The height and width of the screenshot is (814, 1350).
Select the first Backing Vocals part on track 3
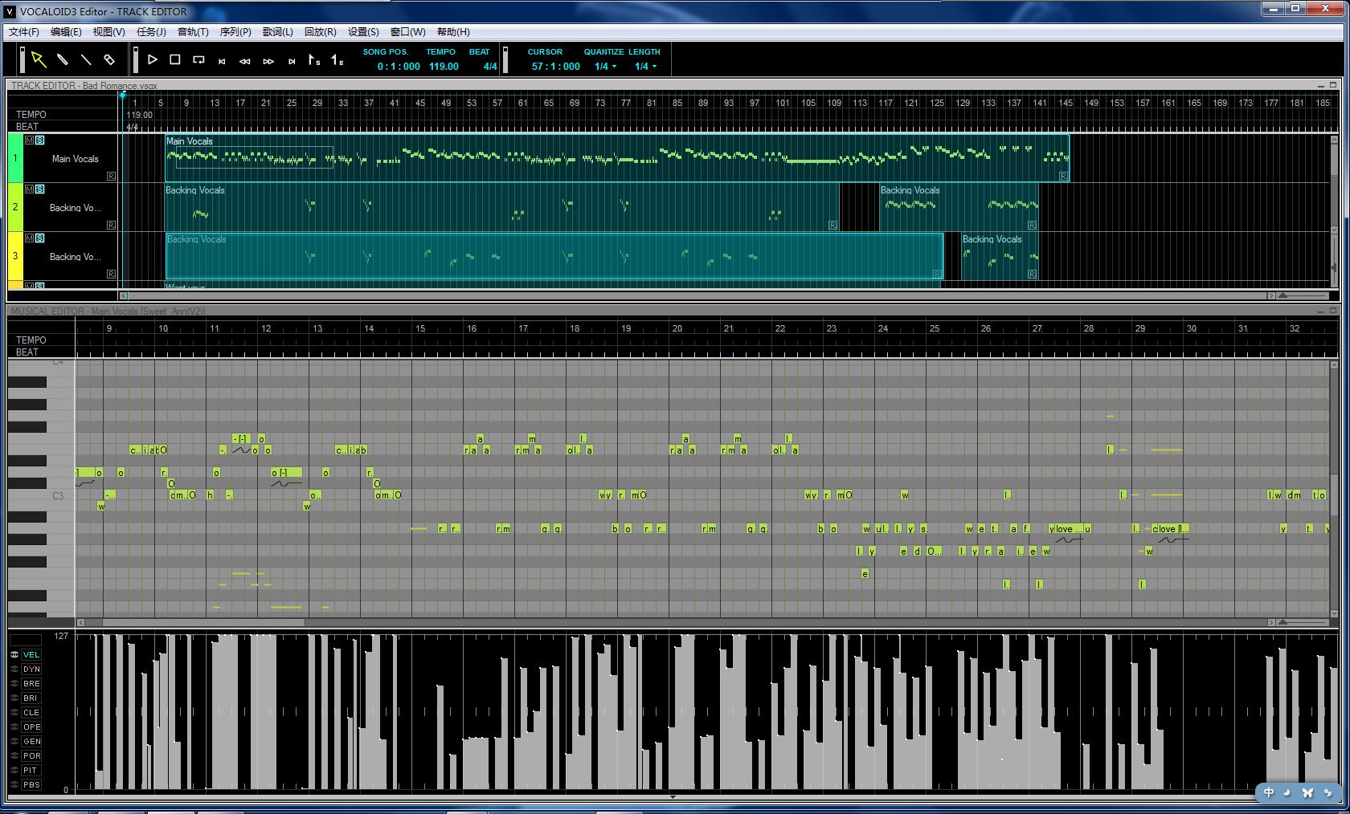coord(554,256)
